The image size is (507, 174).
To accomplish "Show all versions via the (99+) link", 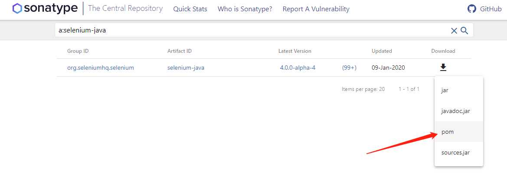I will (349, 68).
